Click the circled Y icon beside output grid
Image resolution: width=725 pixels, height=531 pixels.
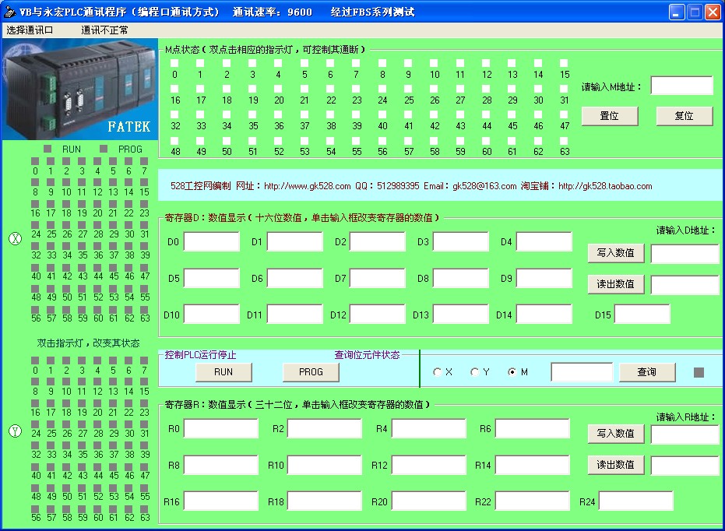[x=13, y=432]
